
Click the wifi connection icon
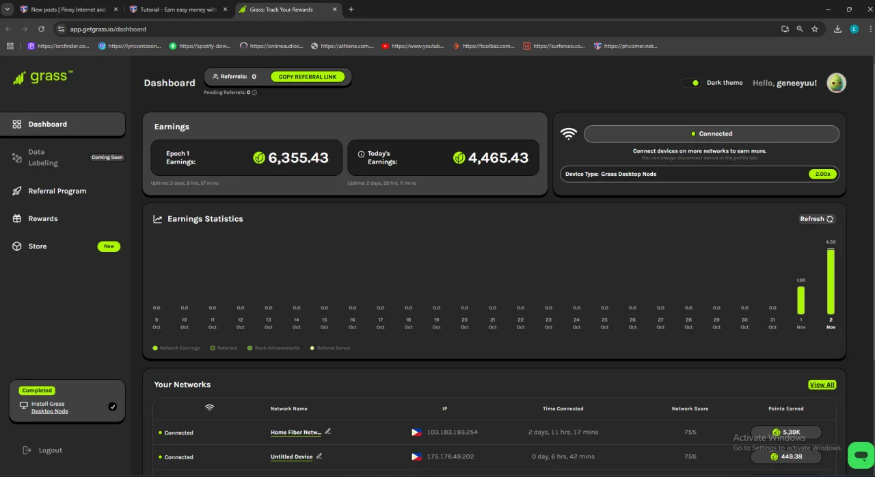pos(569,133)
